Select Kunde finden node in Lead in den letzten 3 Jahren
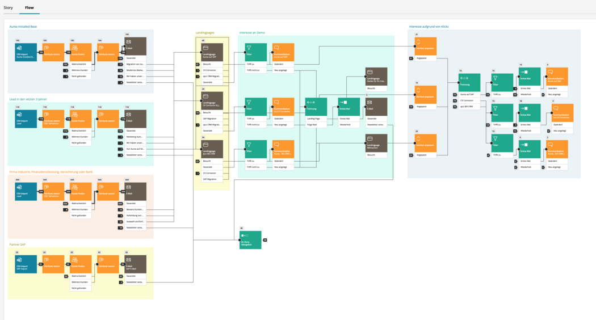The image size is (596, 320). coord(81,119)
